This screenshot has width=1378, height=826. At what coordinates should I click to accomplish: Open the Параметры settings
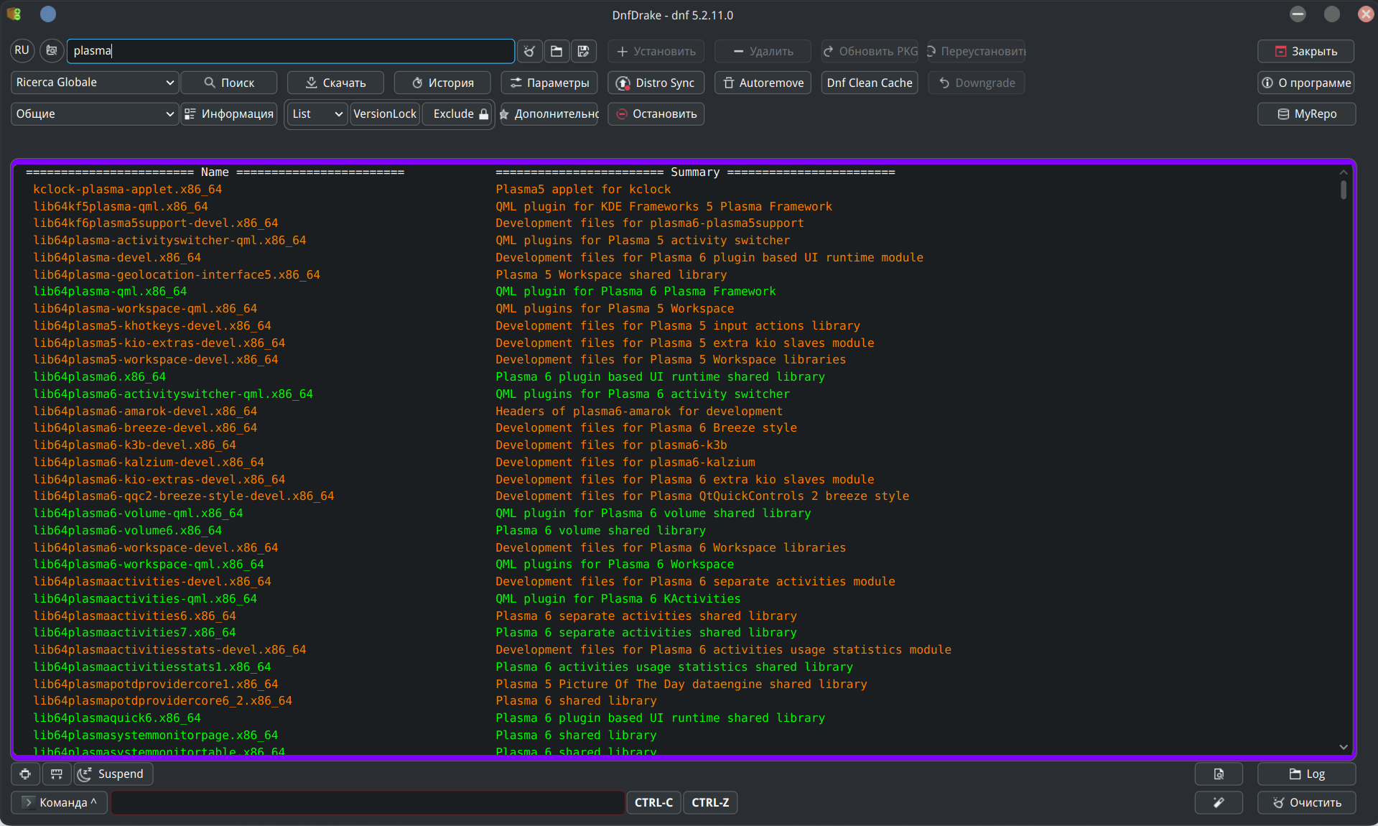coord(550,83)
